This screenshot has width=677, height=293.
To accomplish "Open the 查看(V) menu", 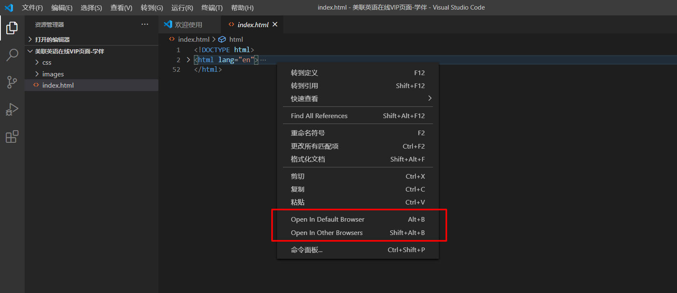I will [121, 8].
